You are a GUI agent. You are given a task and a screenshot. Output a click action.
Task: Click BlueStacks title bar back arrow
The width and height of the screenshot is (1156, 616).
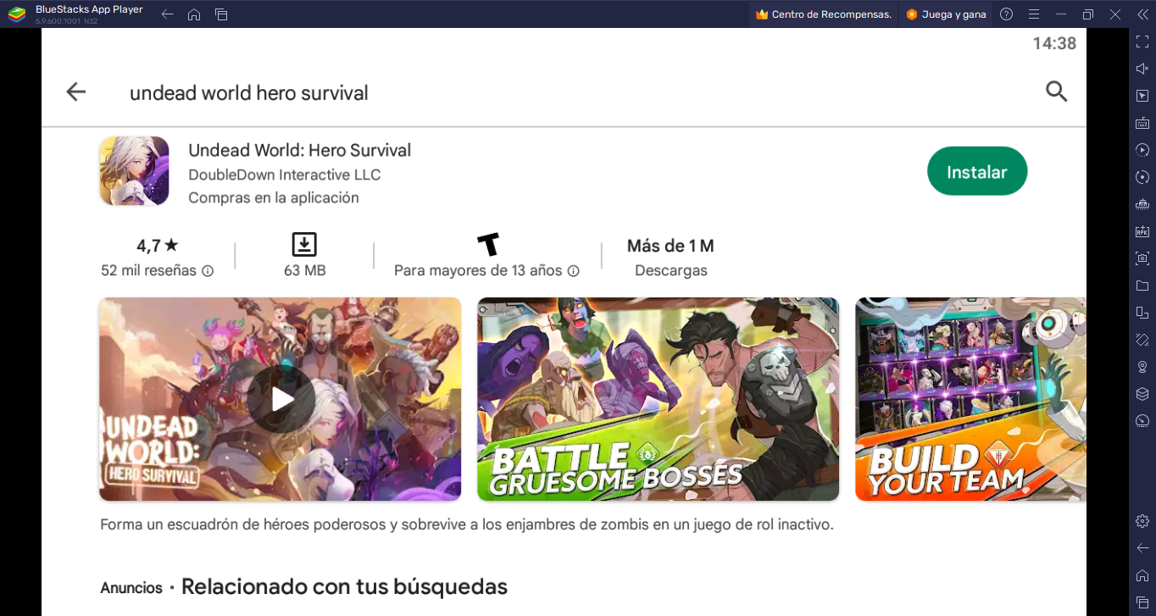[167, 14]
